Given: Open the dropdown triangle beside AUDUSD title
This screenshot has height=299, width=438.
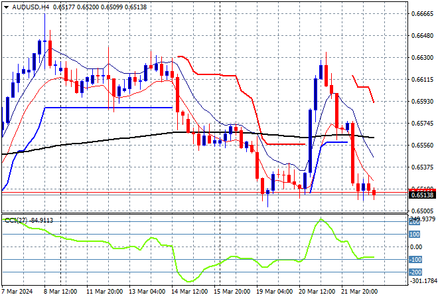Looking at the screenshot, I should point(6,6).
